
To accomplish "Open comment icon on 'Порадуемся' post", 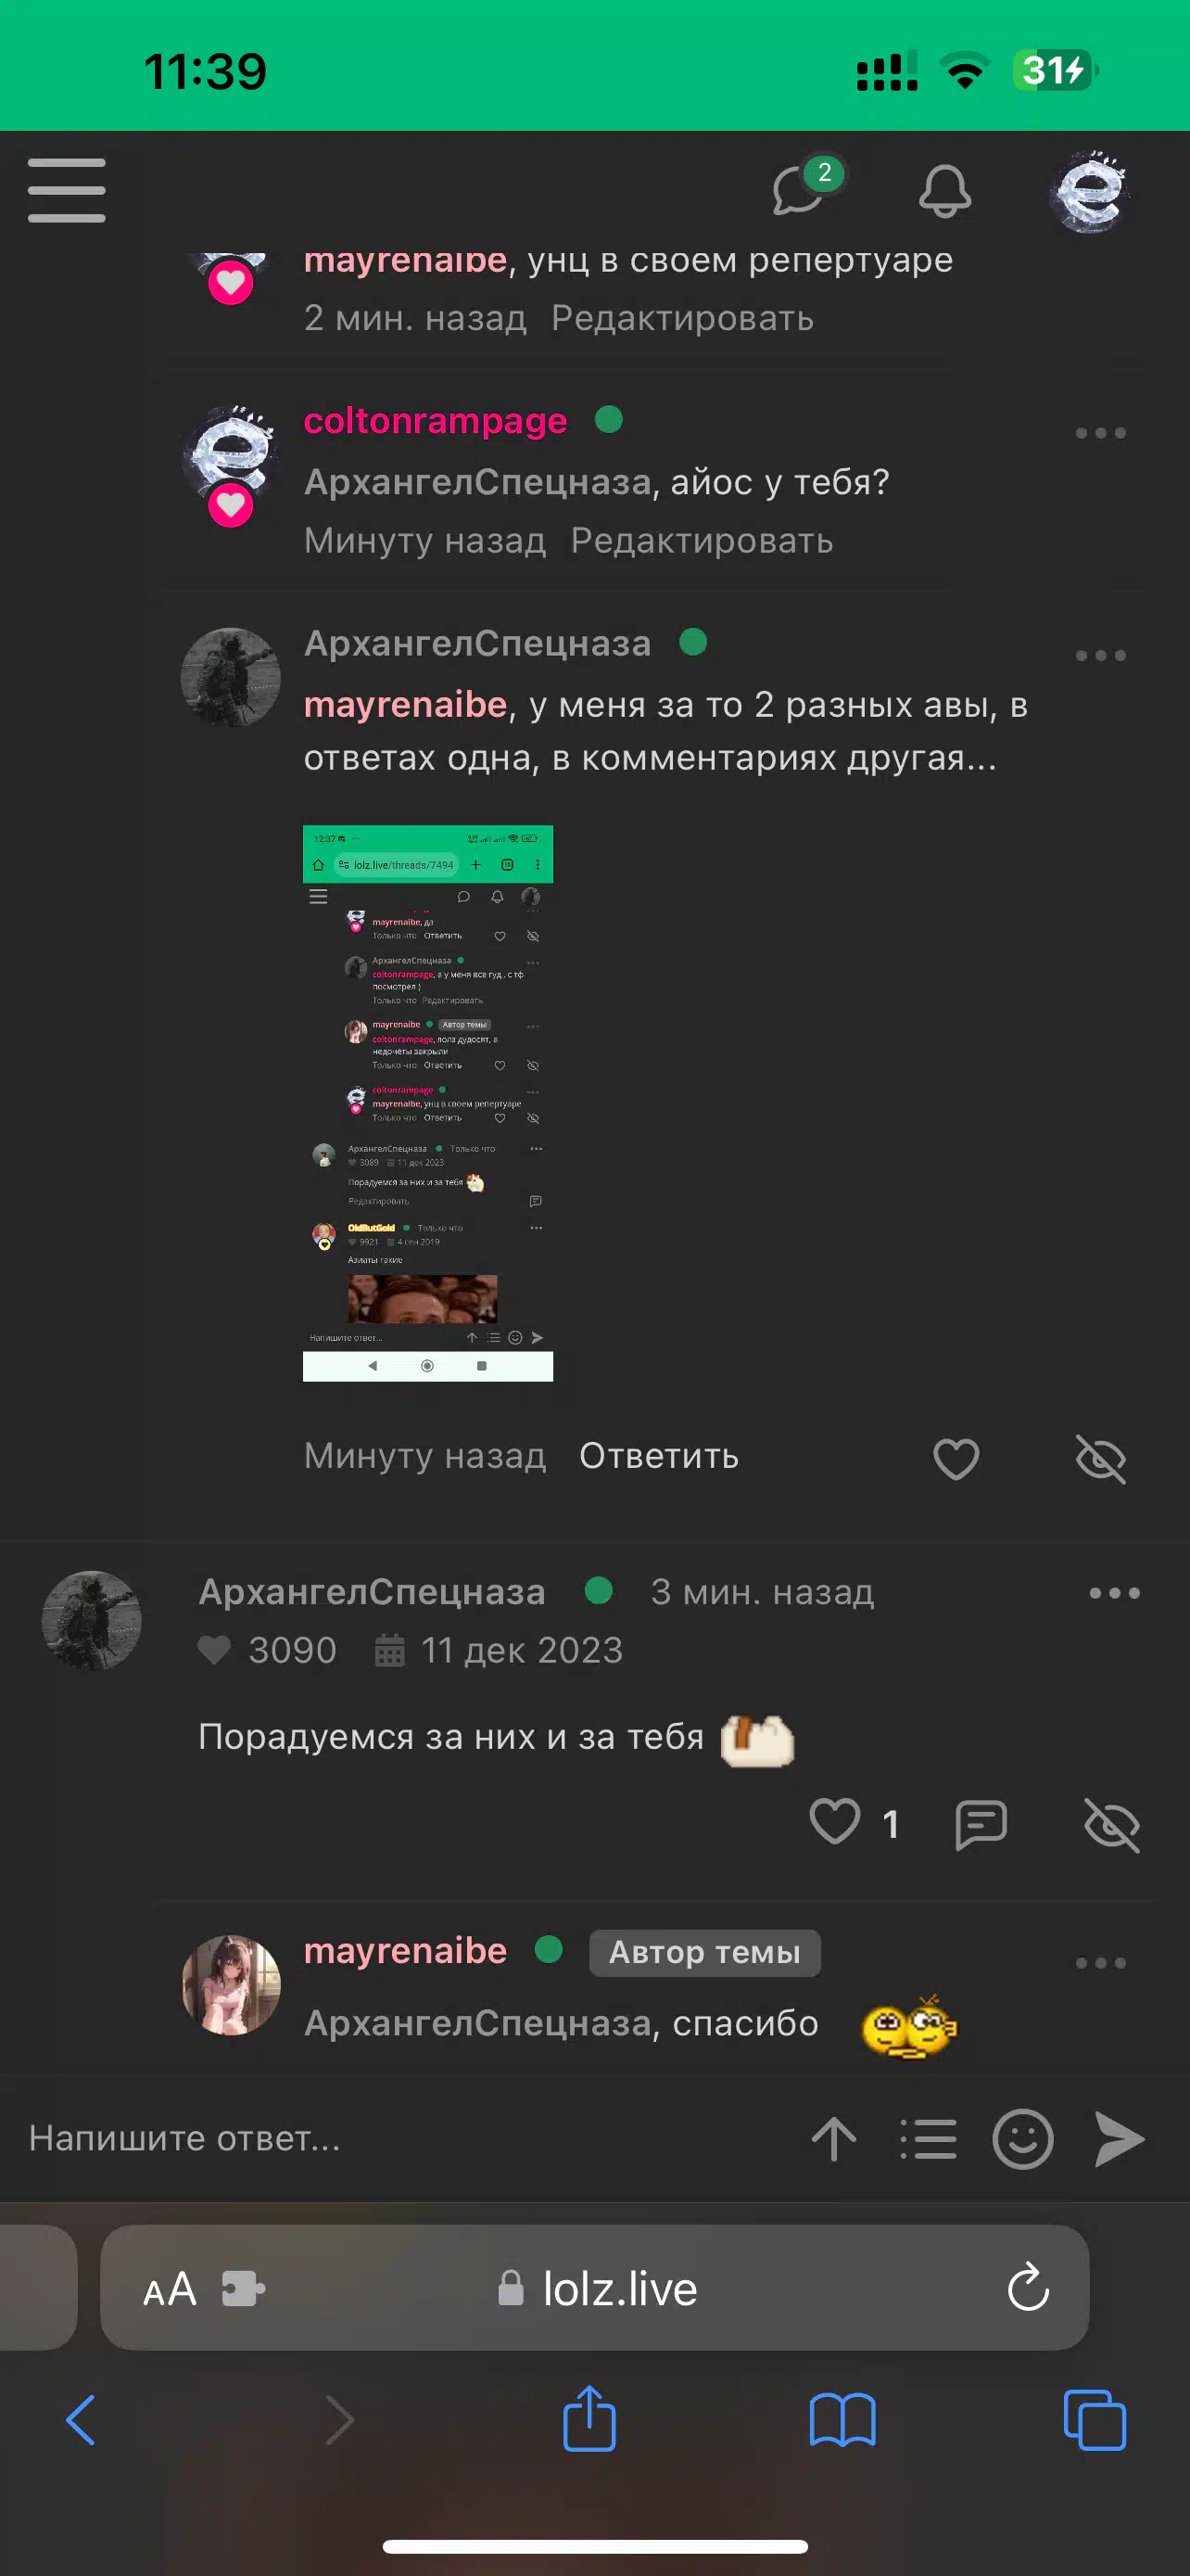I will coord(981,1825).
